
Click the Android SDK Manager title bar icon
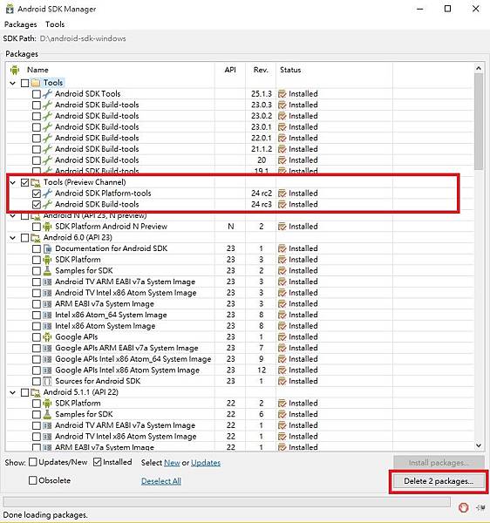10,9
